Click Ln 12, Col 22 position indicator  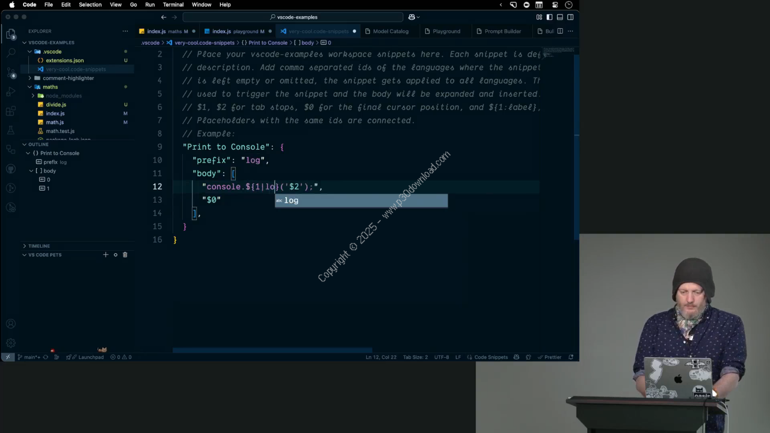tap(381, 357)
